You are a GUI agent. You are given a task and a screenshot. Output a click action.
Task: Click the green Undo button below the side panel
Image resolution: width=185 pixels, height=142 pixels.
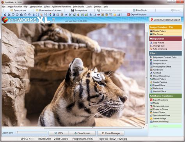coord(165,126)
